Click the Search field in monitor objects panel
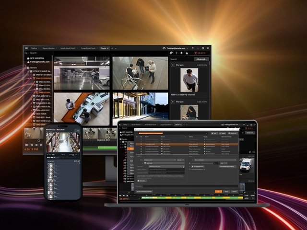The width and height of the screenshot is (307, 230). coord(181,59)
